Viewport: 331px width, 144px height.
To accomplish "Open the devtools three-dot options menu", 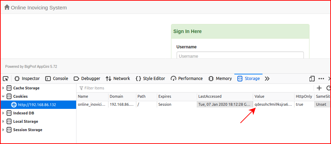I will click(321, 79).
